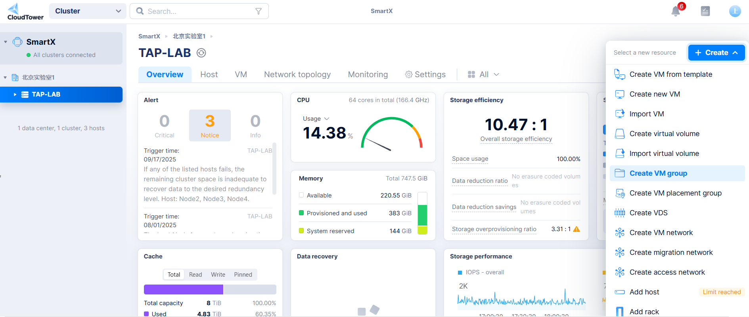Image resolution: width=749 pixels, height=317 pixels.
Task: Click the storage overprovisioning warning icon
Action: 577,229
